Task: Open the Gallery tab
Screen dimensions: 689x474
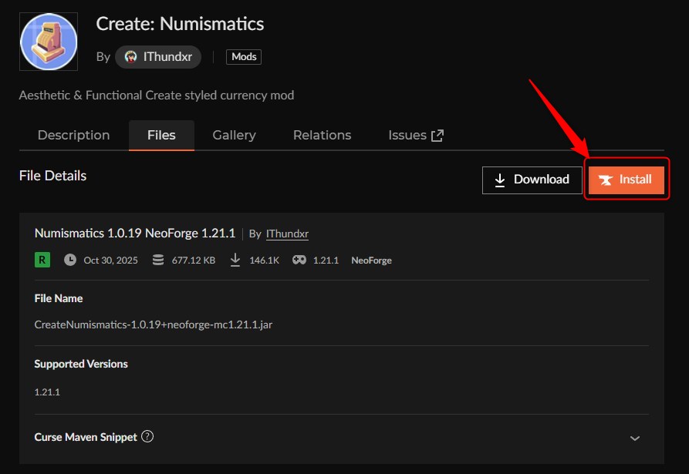Action: pos(234,135)
